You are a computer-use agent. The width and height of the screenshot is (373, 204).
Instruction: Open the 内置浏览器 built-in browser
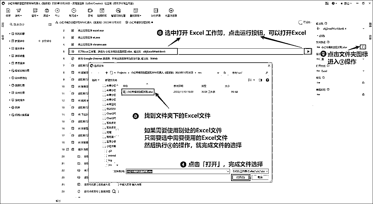tap(171, 10)
